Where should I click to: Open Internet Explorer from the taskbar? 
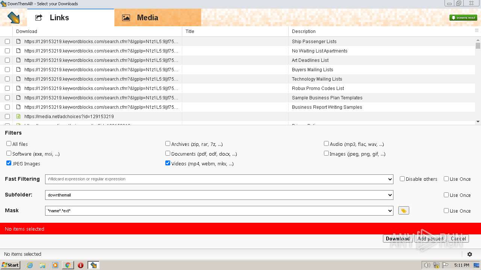pos(30,265)
